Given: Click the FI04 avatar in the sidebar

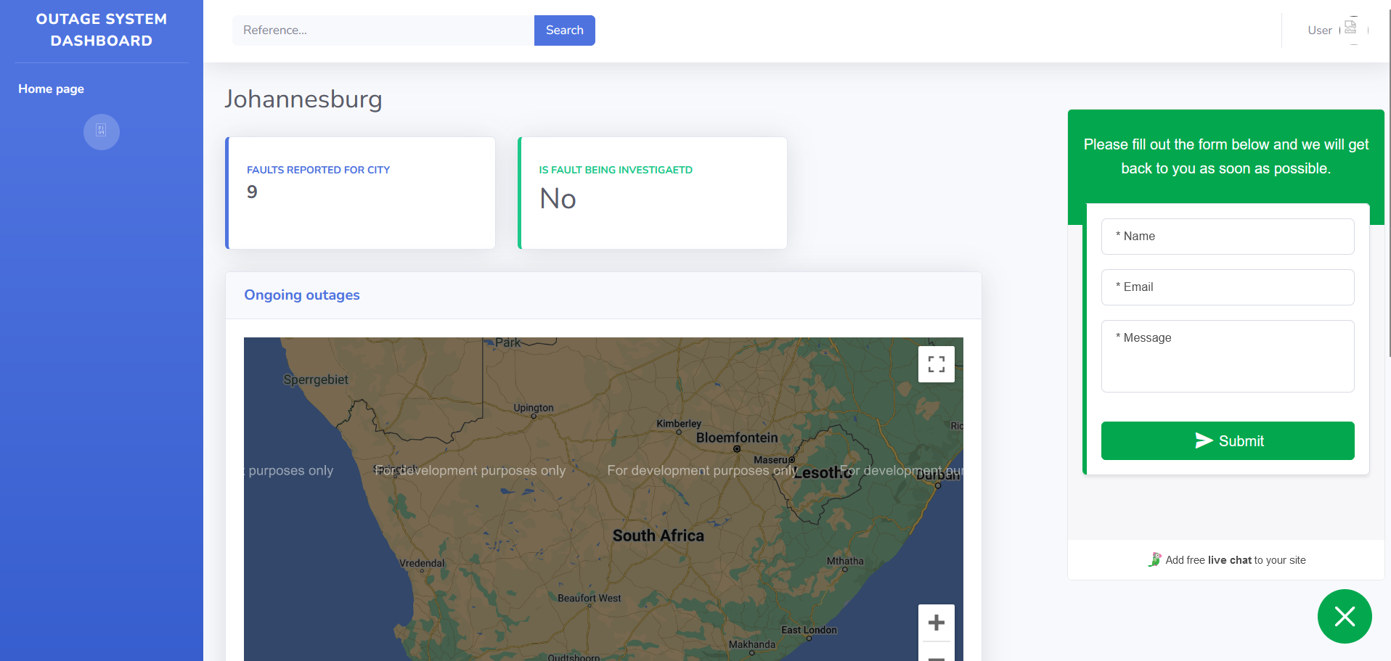Looking at the screenshot, I should pyautogui.click(x=101, y=132).
